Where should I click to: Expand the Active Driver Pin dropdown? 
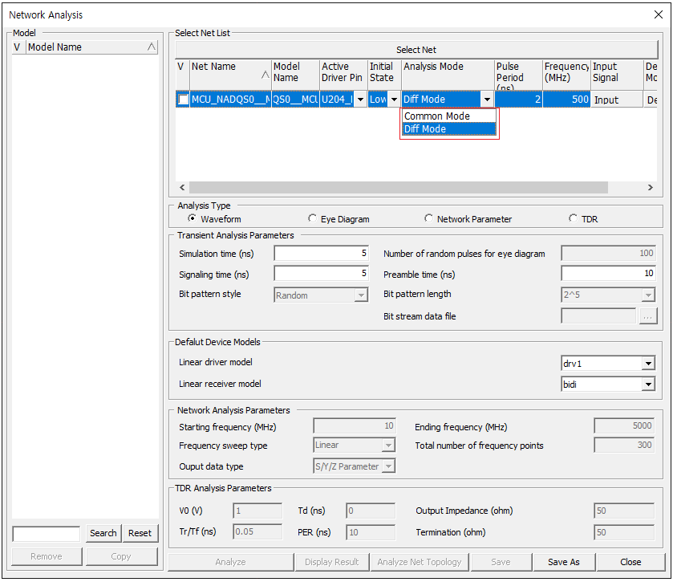point(360,100)
